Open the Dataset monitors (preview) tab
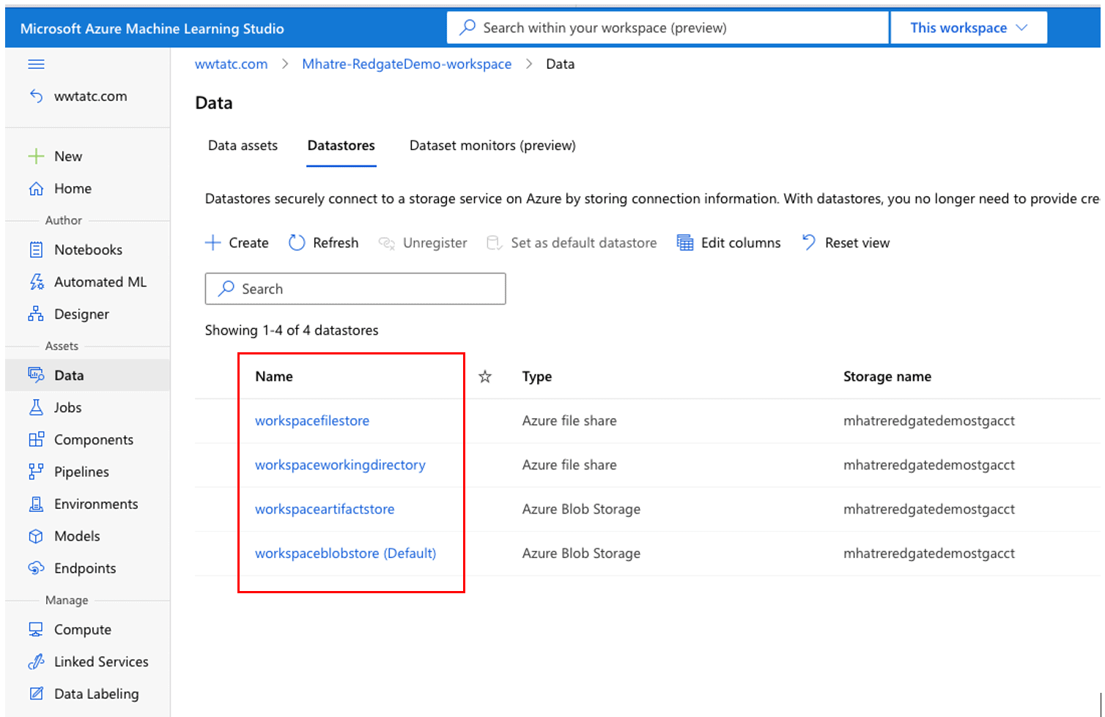 (x=492, y=145)
